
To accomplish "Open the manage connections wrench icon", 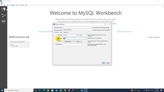I will (x=28, y=37).
